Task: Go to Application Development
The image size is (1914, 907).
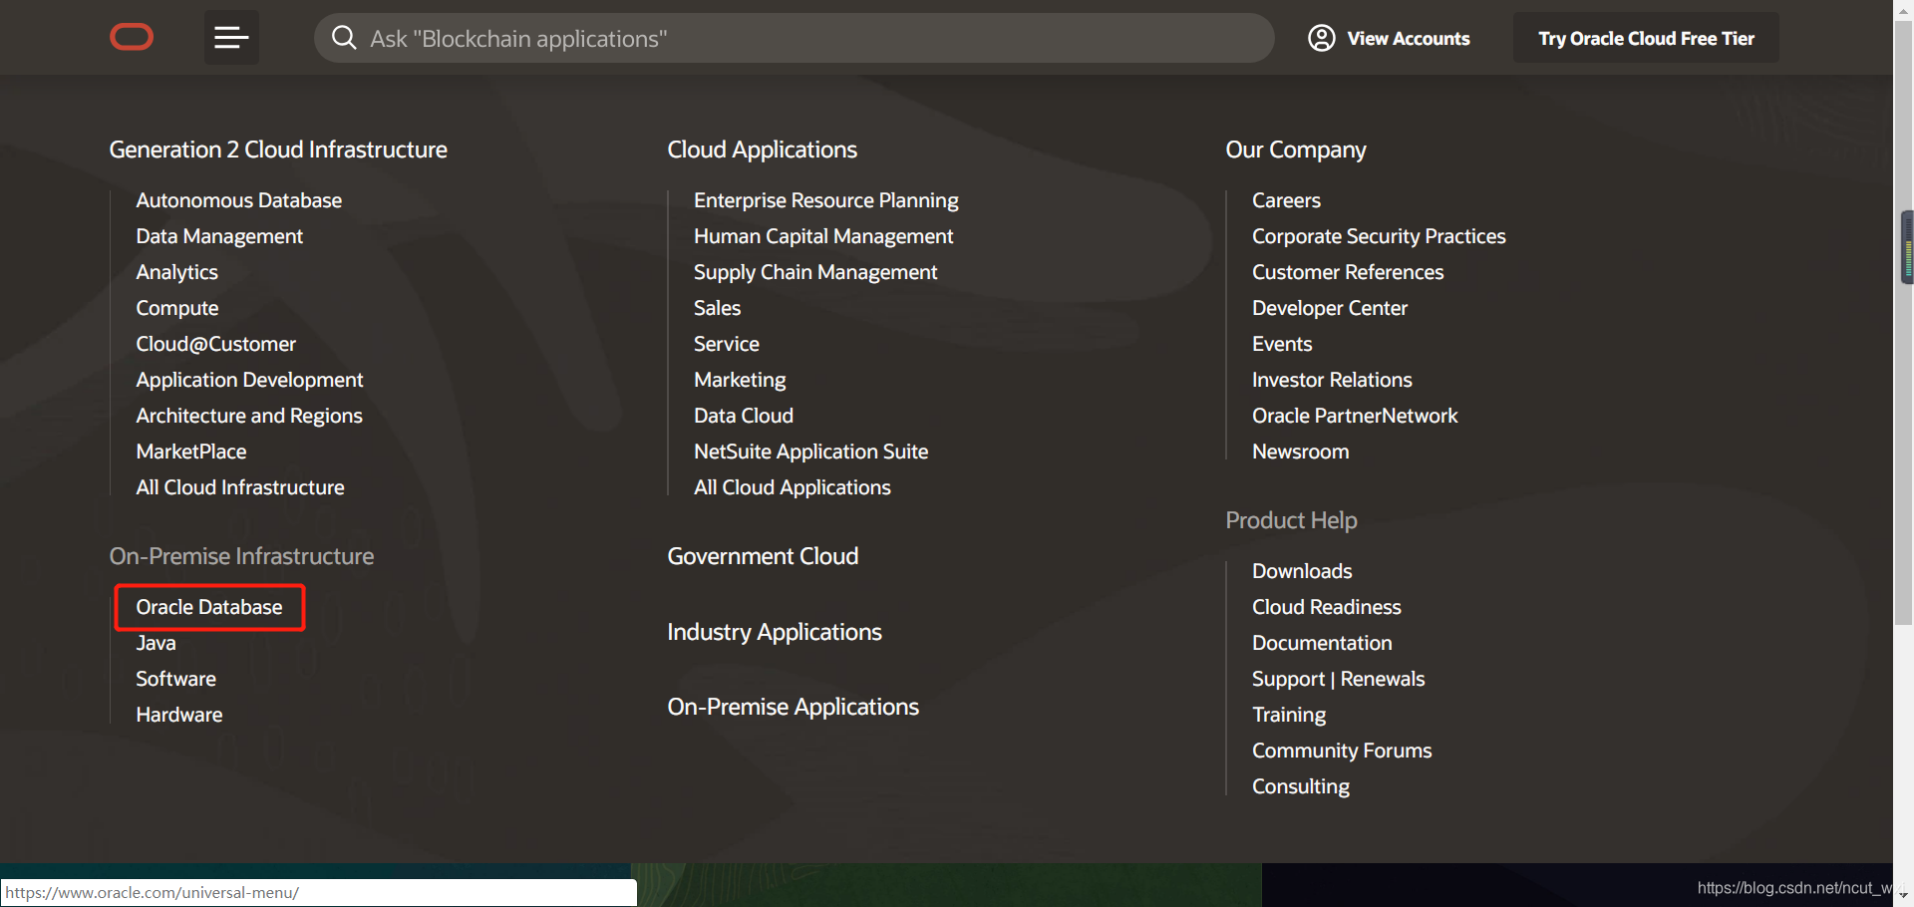Action: click(250, 380)
